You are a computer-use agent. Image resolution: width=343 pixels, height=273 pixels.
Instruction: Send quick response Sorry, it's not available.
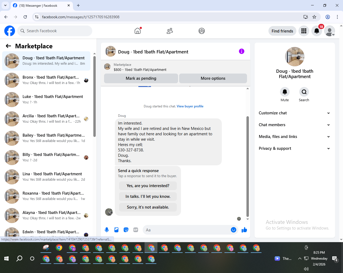coord(148,207)
